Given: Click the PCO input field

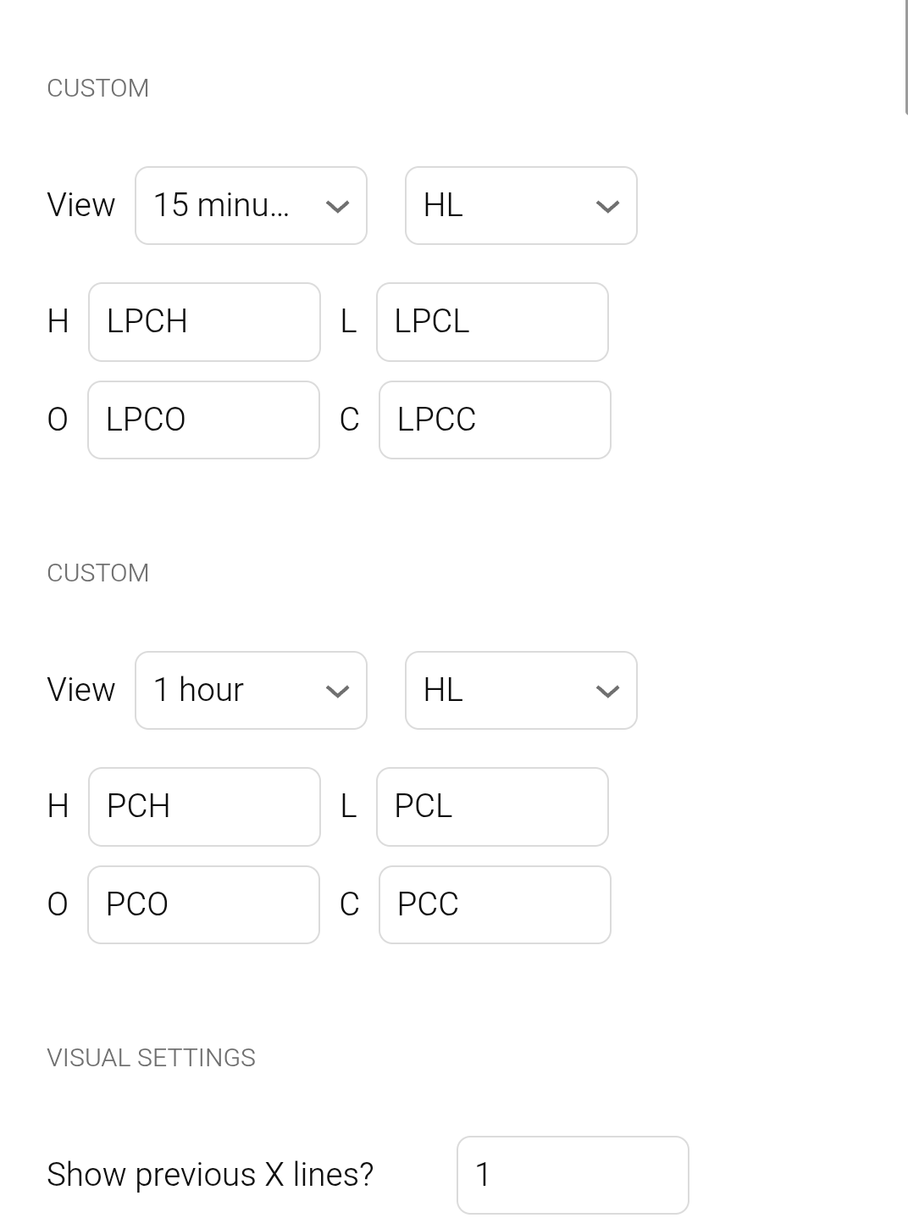Looking at the screenshot, I should (x=203, y=904).
